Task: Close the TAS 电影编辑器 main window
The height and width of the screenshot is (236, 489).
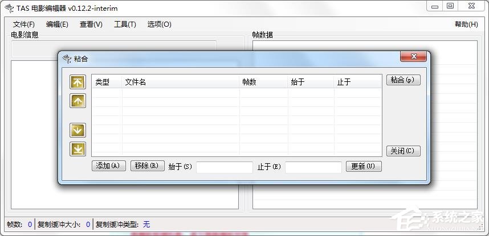Action: [471, 7]
